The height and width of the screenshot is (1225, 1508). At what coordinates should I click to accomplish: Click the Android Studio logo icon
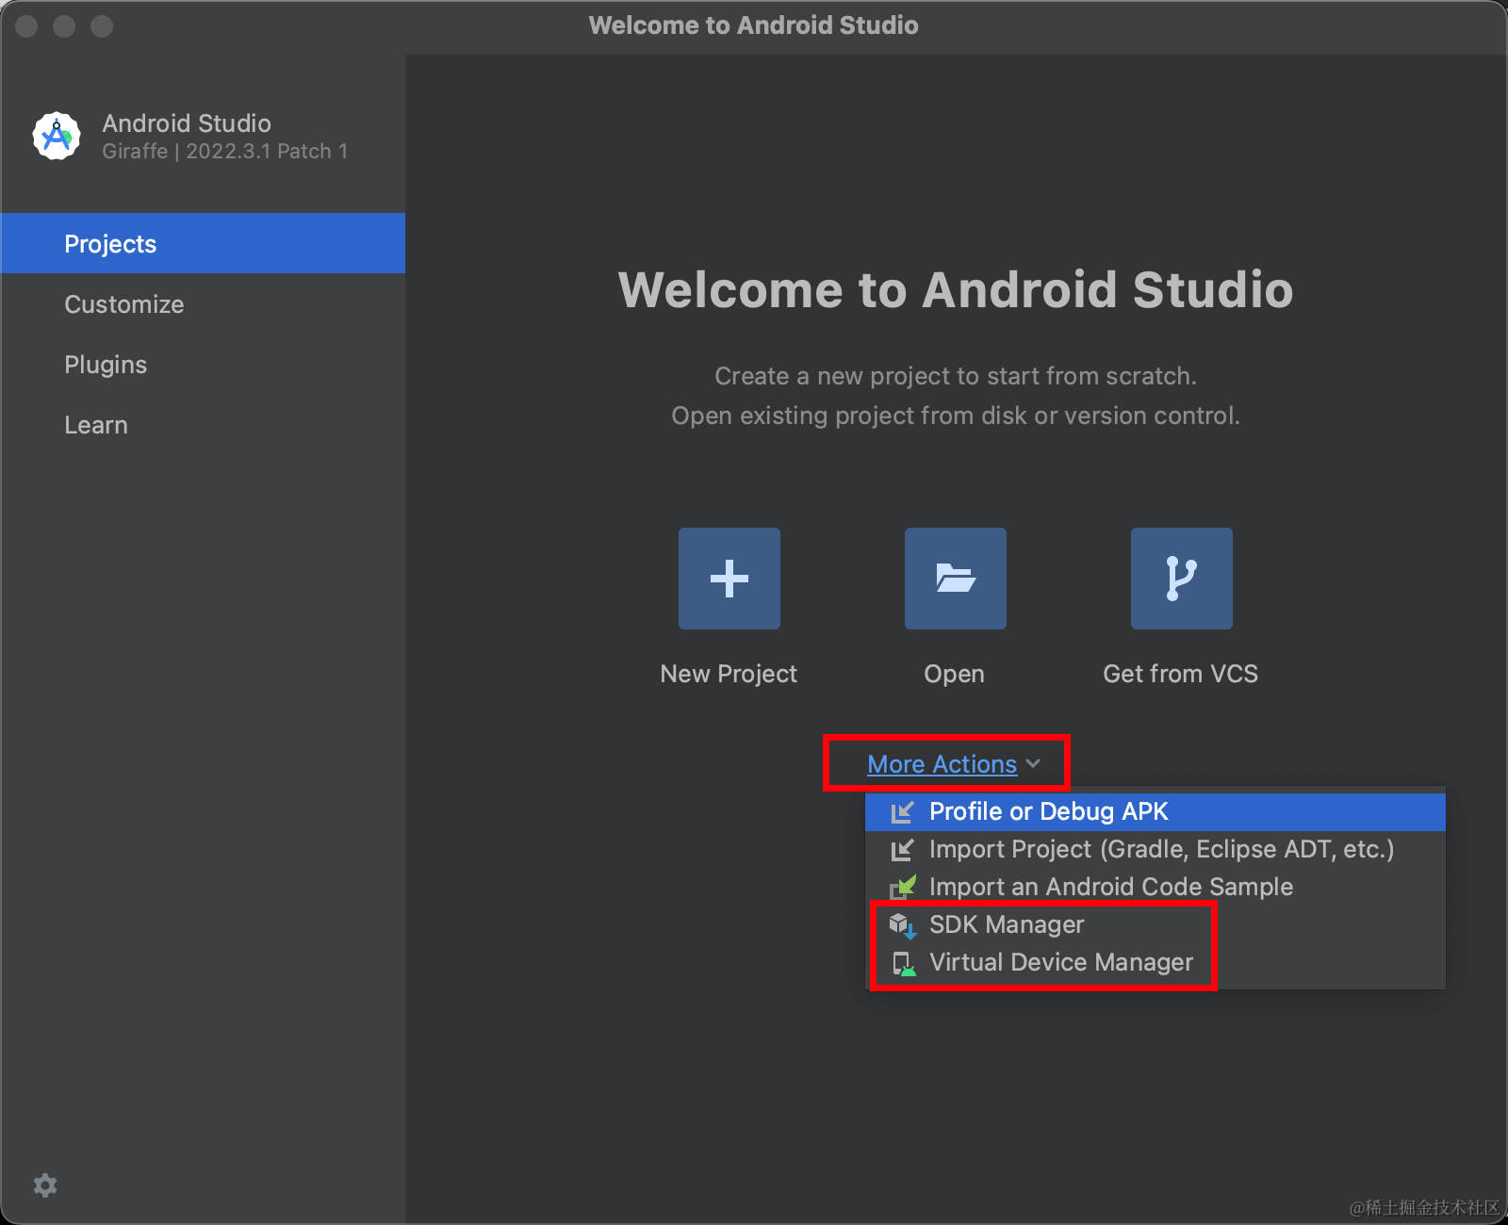56,135
